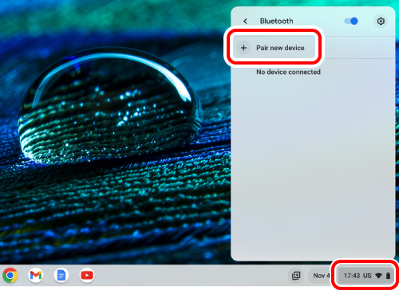Launch Gmail from the shelf
Viewport: 399px width, 290px height.
coord(36,276)
